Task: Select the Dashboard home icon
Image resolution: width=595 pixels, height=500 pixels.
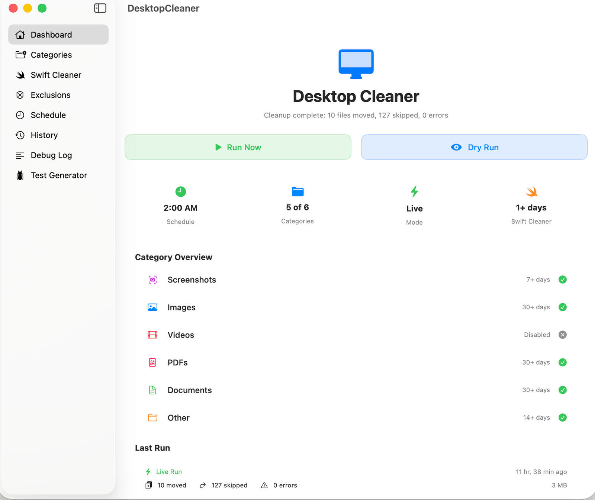Action: pos(20,34)
